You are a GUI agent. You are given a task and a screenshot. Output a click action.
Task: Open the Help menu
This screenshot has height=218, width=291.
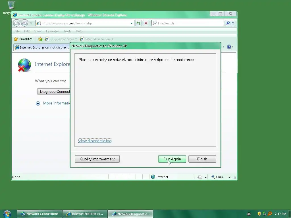click(79, 31)
